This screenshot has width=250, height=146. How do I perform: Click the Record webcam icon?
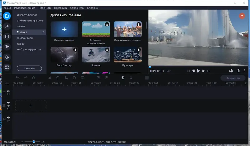(123, 78)
